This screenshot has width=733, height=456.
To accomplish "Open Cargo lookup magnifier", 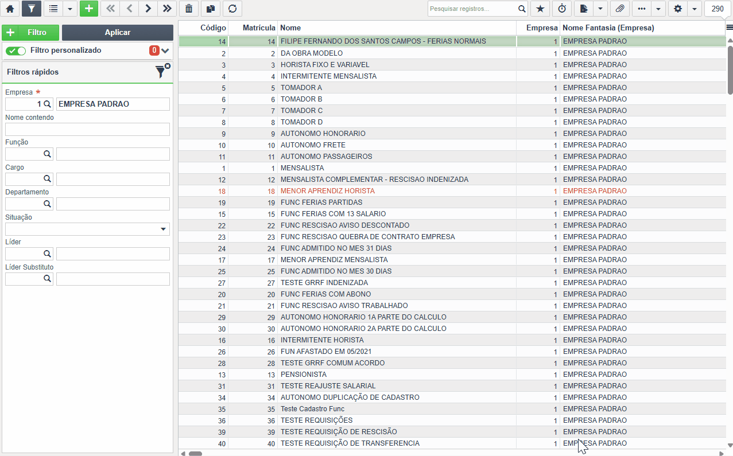I will (48, 179).
